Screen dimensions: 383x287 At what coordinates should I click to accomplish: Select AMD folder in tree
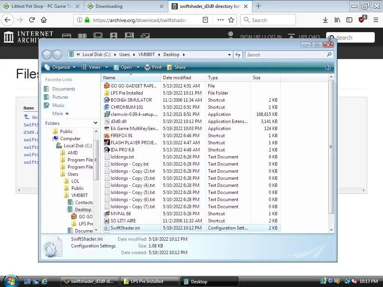73,153
